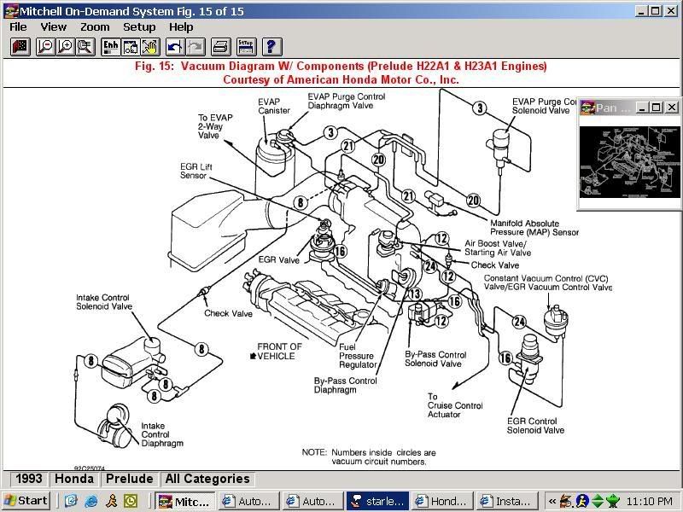Viewport: 683px width, 512px height.
Task: Click the printer icon
Action: pyautogui.click(x=221, y=47)
